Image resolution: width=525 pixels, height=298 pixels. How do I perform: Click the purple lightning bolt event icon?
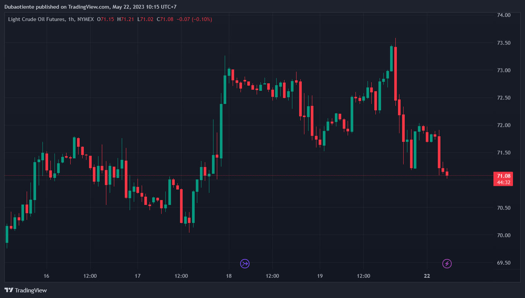coord(447,263)
